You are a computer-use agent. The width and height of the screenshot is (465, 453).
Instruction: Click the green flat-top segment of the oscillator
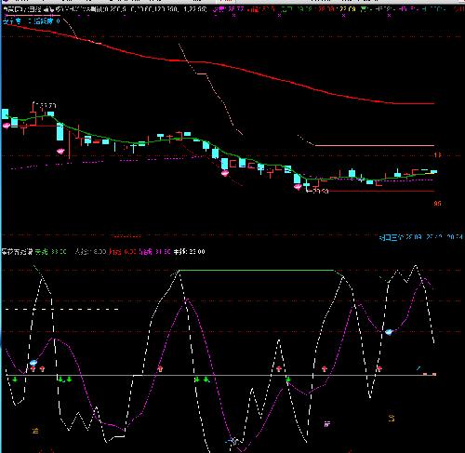(x=258, y=271)
